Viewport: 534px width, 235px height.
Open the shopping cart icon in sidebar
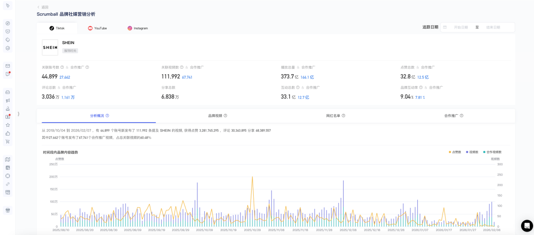point(7,141)
